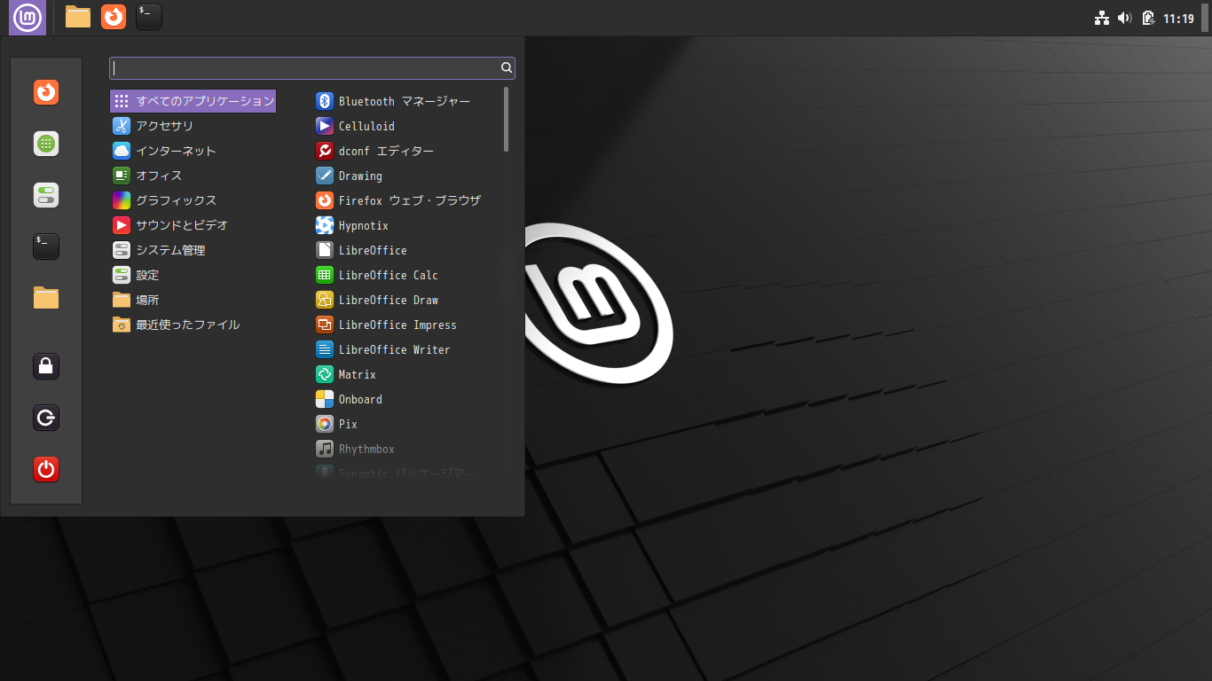View the 最近使ったファイル category

tap(193, 325)
